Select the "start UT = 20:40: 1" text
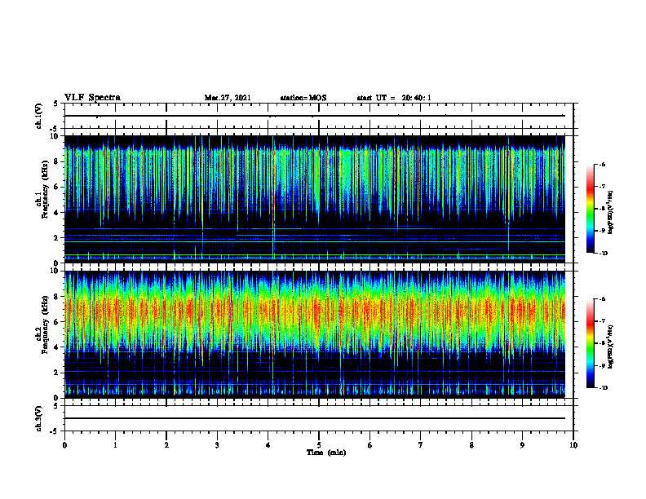Screen dimensions: 646x499 point(394,98)
